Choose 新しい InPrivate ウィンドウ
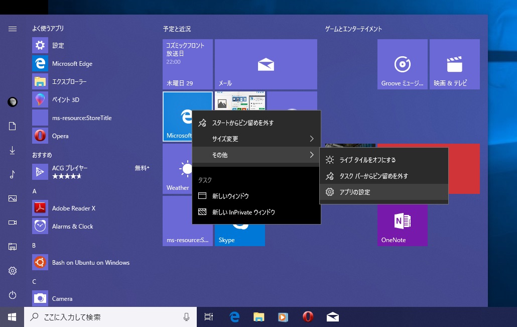The width and height of the screenshot is (517, 327). [256, 212]
